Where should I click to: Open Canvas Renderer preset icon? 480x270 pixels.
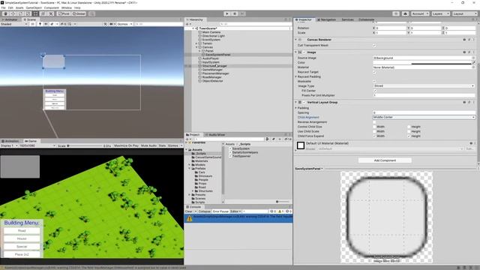[x=469, y=40]
